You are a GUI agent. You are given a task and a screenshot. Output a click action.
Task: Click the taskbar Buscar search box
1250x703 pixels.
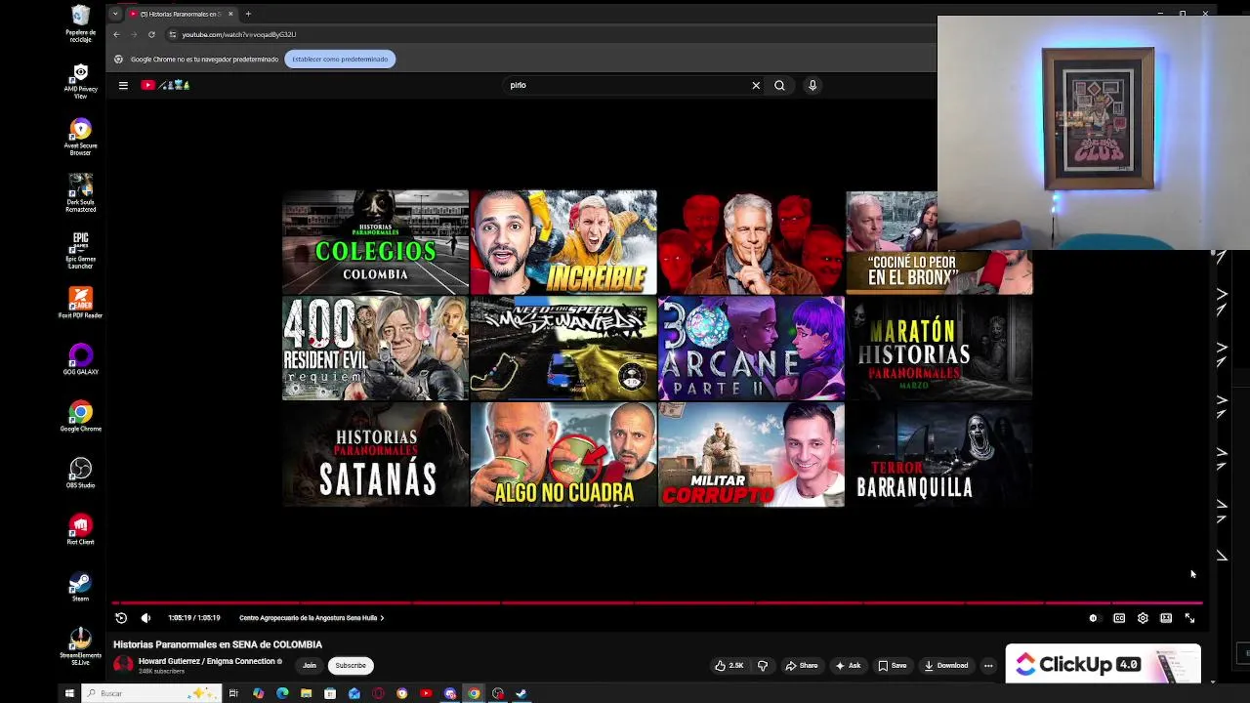pos(151,693)
